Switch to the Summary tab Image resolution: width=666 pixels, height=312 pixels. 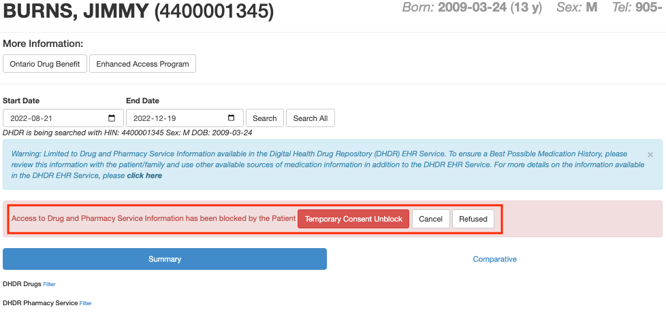[x=165, y=259]
